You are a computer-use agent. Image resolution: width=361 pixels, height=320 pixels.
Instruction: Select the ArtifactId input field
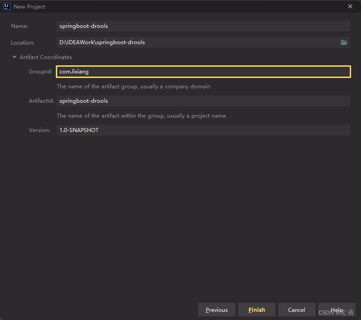pyautogui.click(x=203, y=101)
